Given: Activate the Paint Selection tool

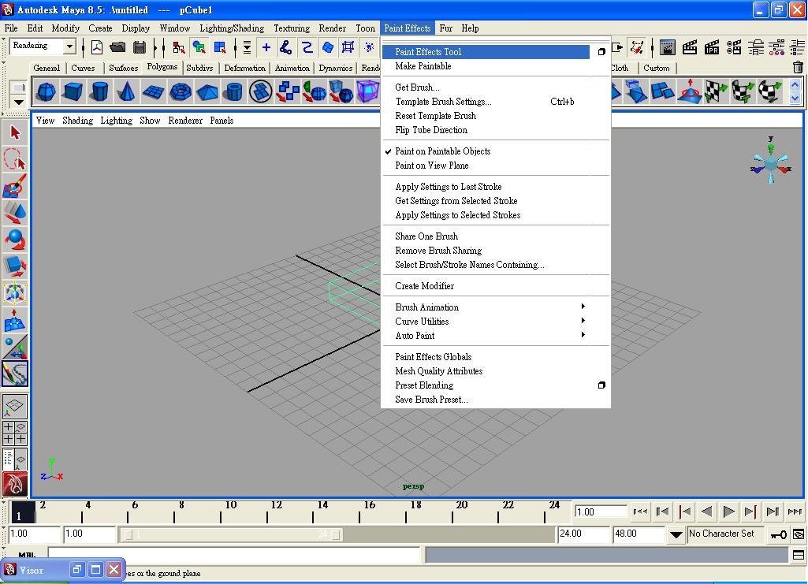Looking at the screenshot, I should (15, 185).
